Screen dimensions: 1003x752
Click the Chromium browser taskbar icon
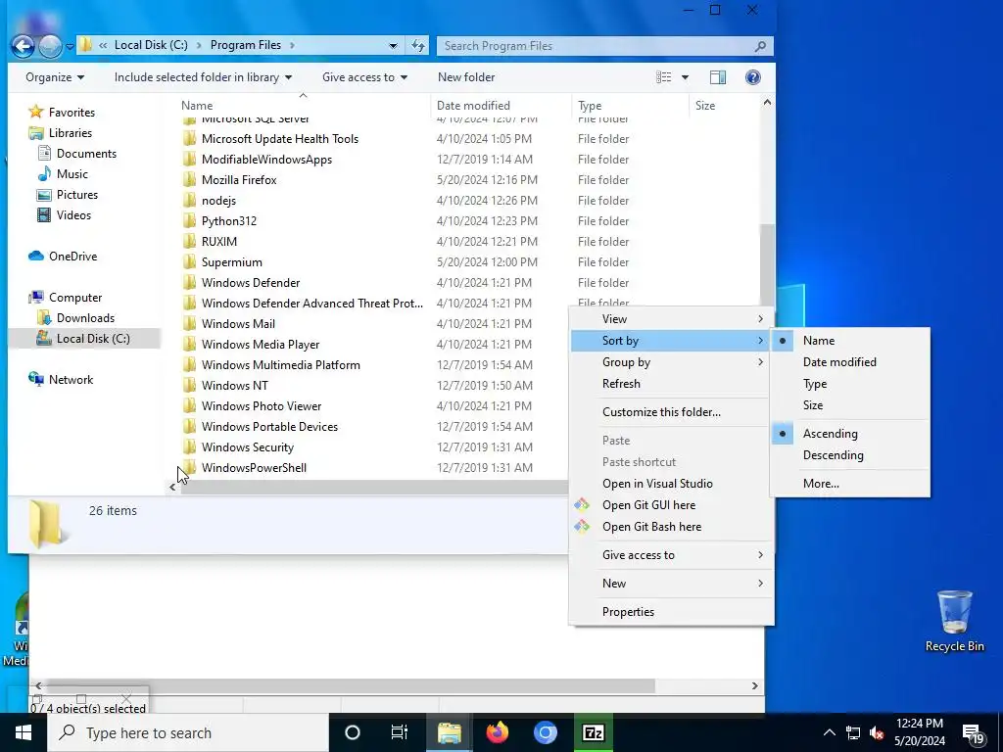[x=545, y=732]
